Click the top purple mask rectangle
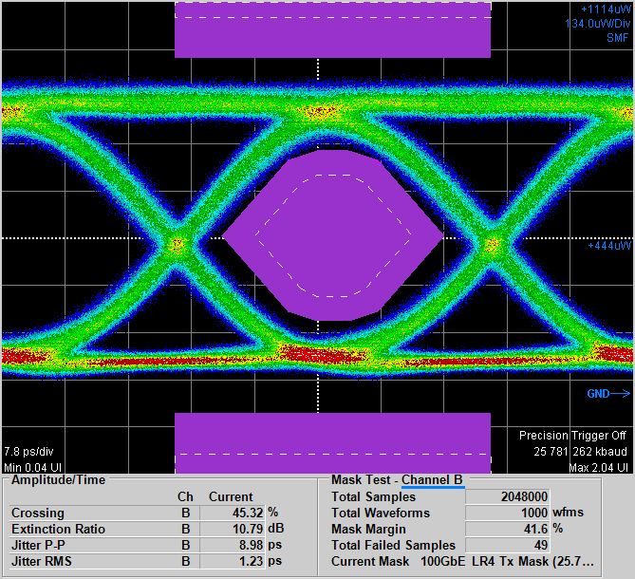635x579 pixels. [332, 28]
